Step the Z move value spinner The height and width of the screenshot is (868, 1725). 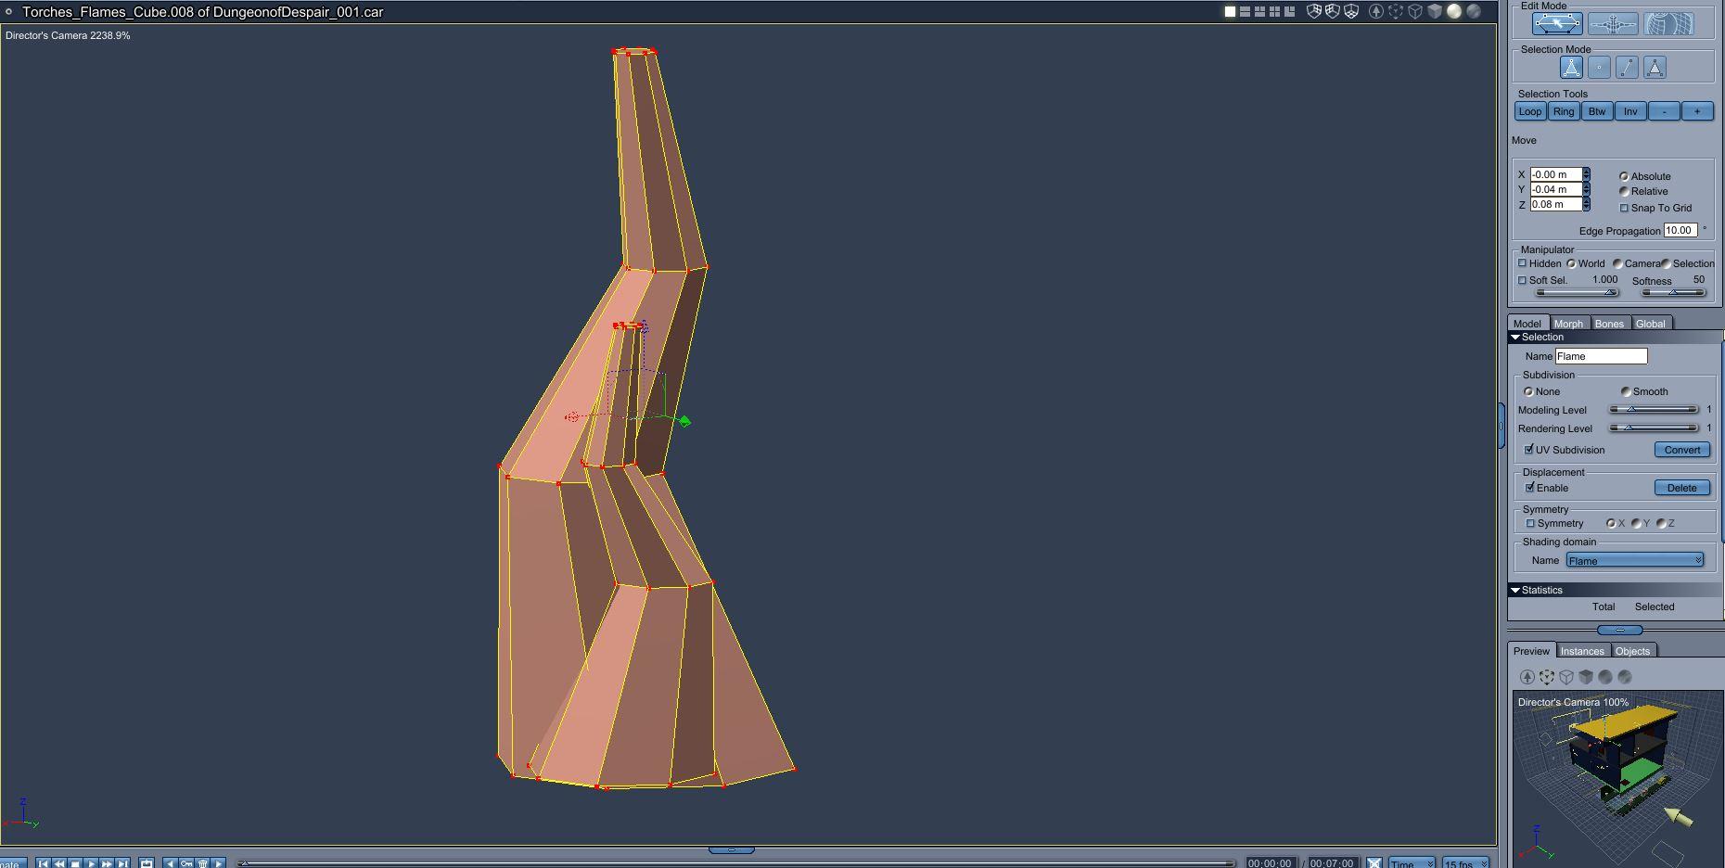tap(1587, 204)
